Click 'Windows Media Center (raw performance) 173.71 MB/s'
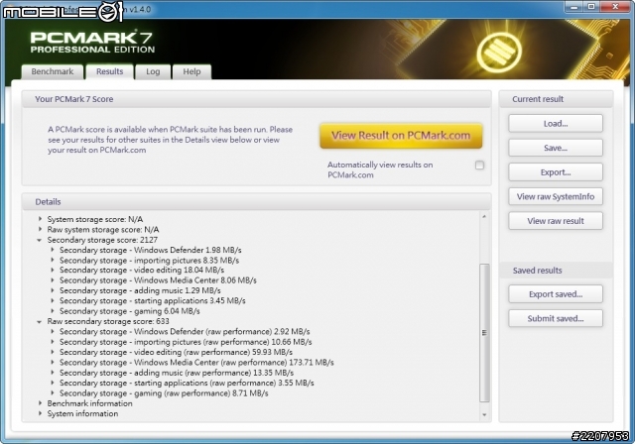635x444 pixels. pyautogui.click(x=234, y=363)
